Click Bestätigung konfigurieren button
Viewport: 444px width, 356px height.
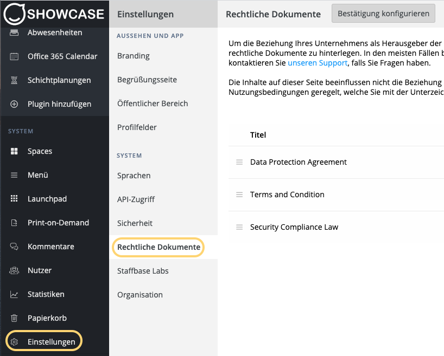[383, 14]
